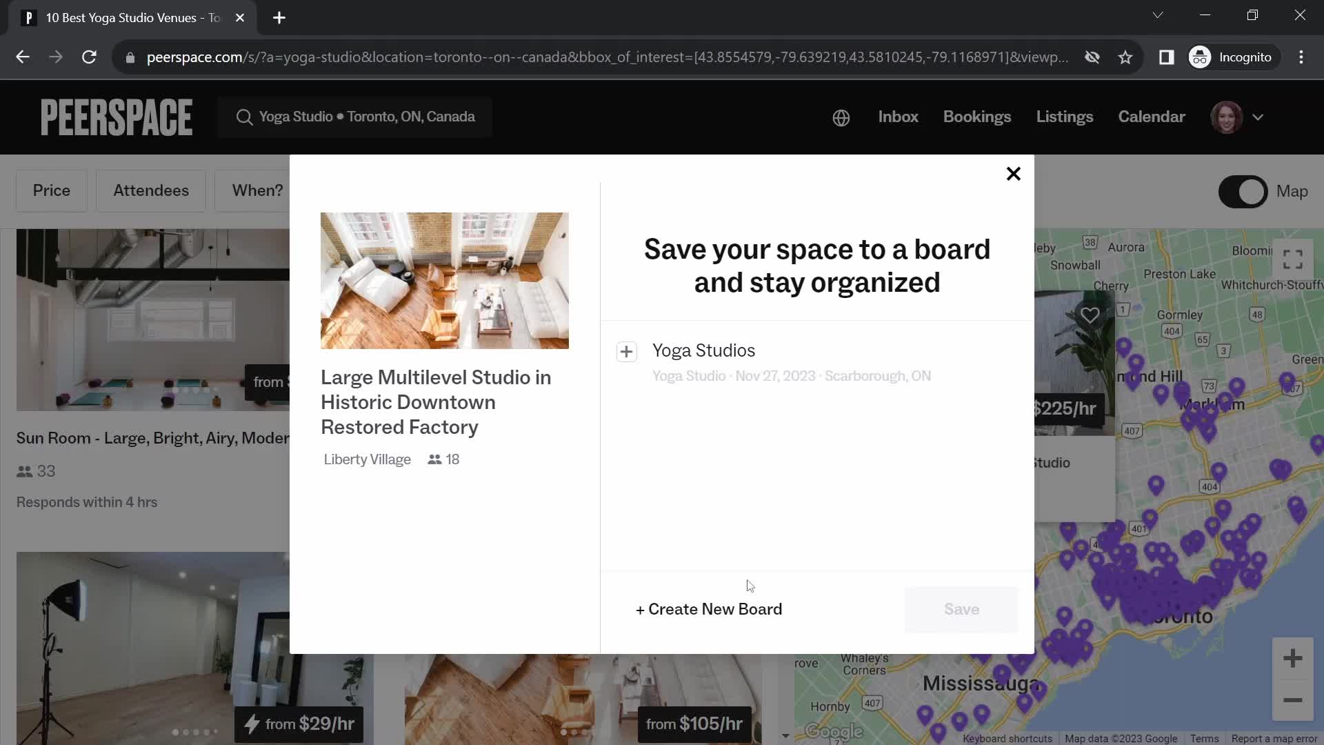Click the heart/save icon on listing
This screenshot has width=1324, height=745.
[1090, 315]
